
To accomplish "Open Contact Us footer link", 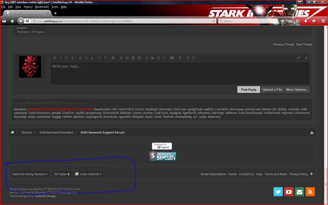I will pos(246,174).
